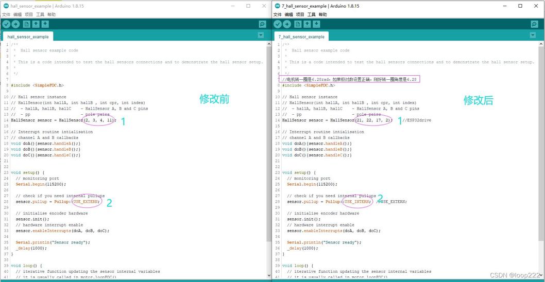Click 'HallSensor(21, 22, 17, 2)' line in right editor
545x282 pixels.
[337, 120]
